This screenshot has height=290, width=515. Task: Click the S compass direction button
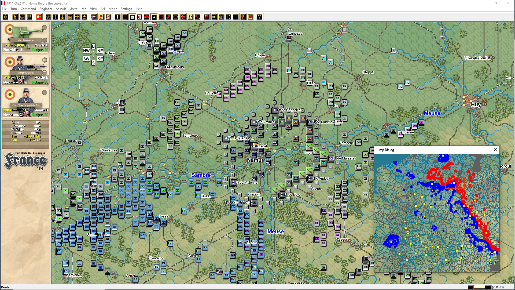pos(93,63)
